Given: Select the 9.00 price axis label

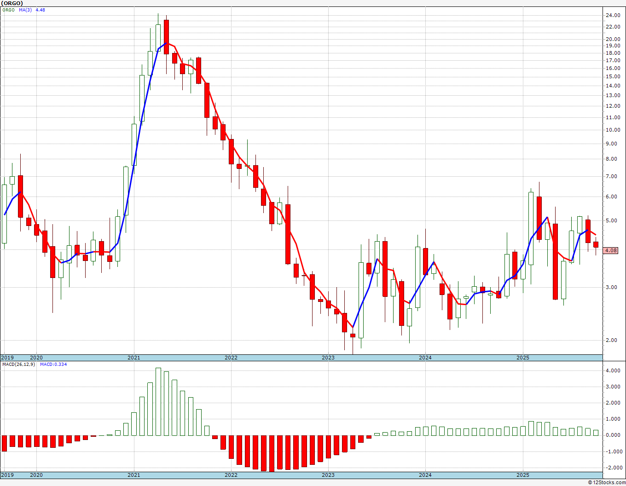Looking at the screenshot, I should (x=611, y=144).
